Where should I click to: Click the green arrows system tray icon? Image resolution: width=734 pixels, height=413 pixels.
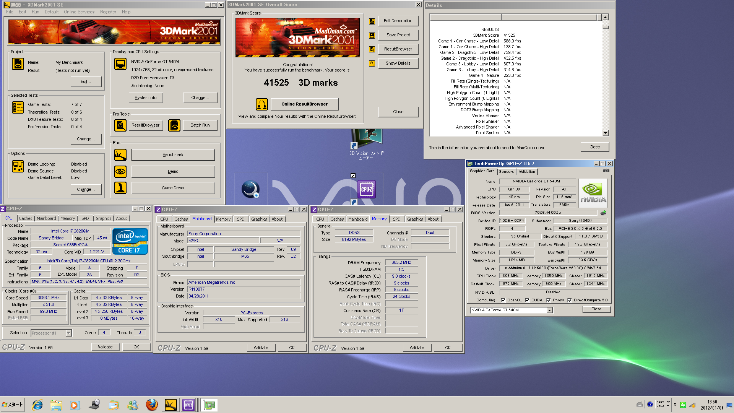click(683, 405)
